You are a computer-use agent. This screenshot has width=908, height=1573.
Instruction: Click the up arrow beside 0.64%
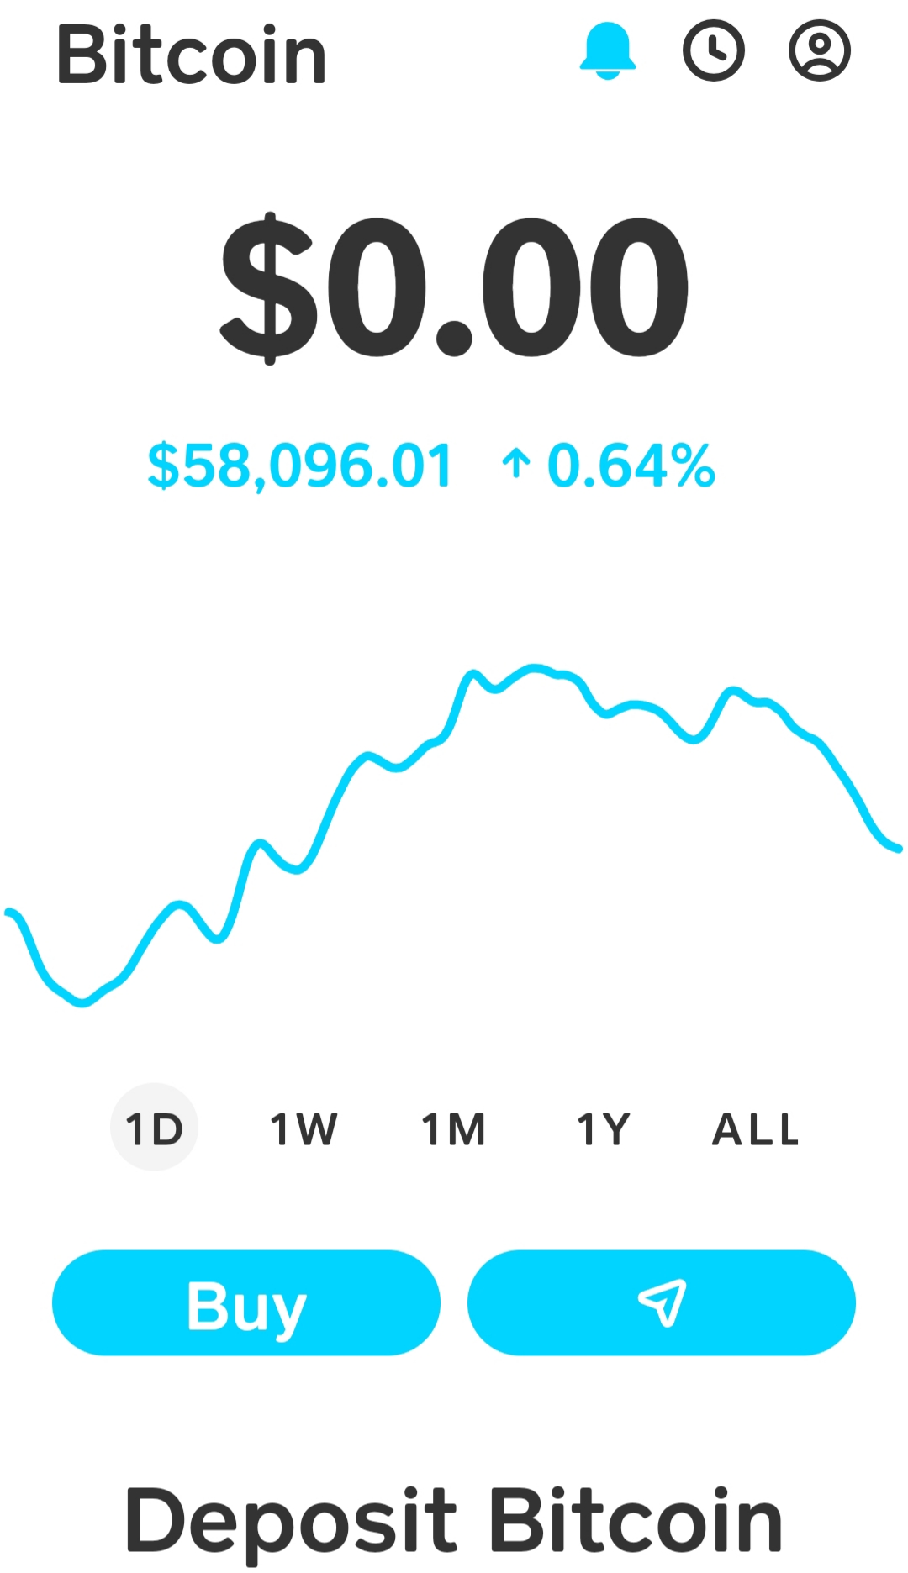tap(516, 465)
